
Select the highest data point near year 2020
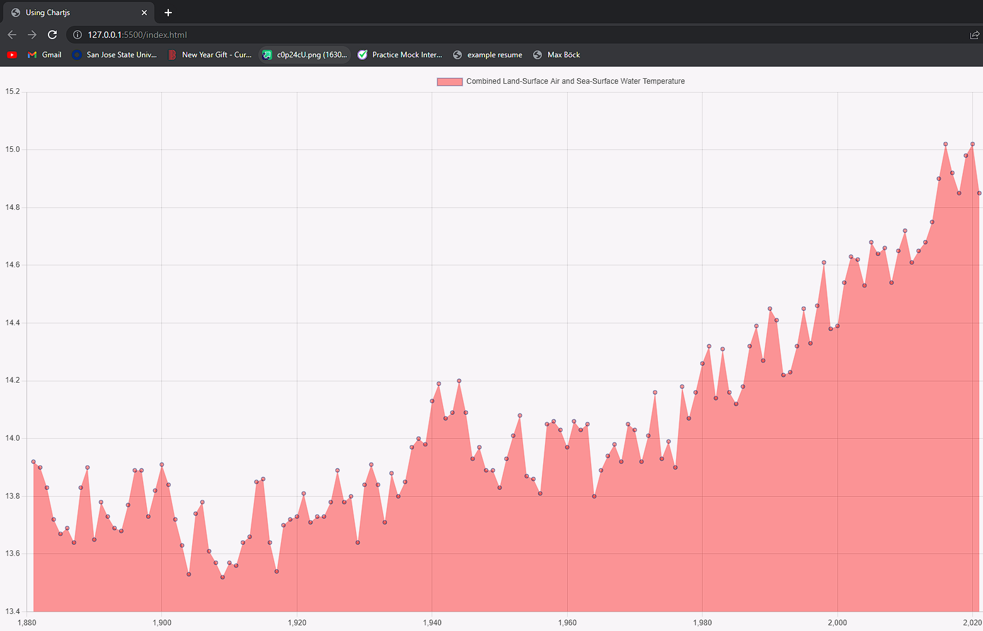click(971, 143)
